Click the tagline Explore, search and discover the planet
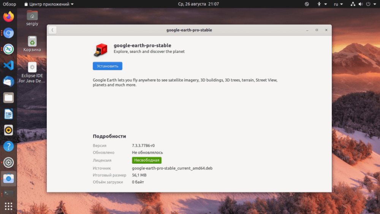Viewport: 380px width, 214px height. coord(149,51)
